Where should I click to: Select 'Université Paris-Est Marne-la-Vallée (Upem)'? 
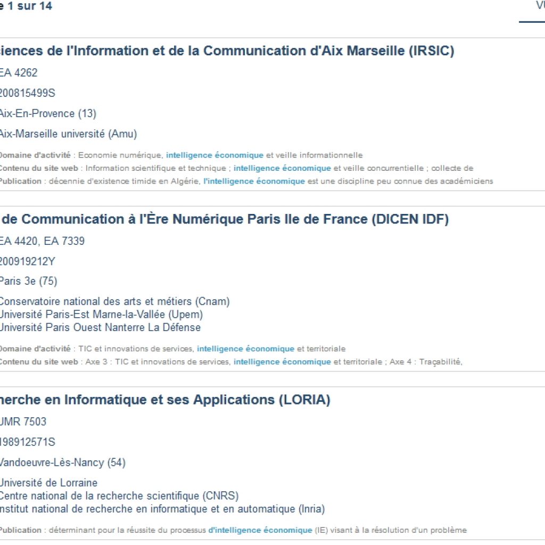click(x=101, y=315)
